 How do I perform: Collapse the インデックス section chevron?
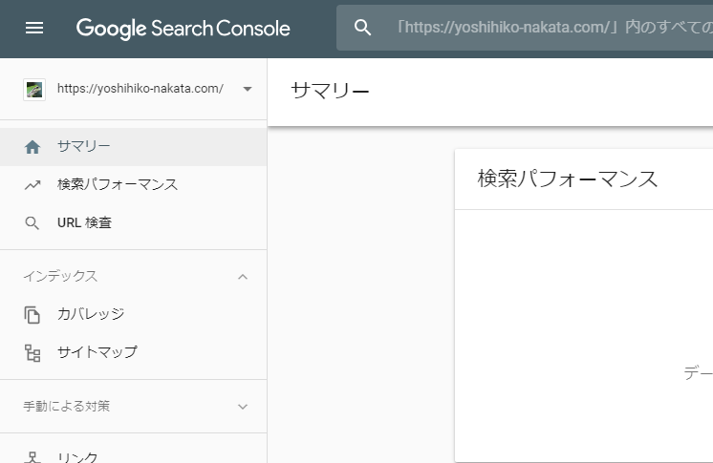243,277
